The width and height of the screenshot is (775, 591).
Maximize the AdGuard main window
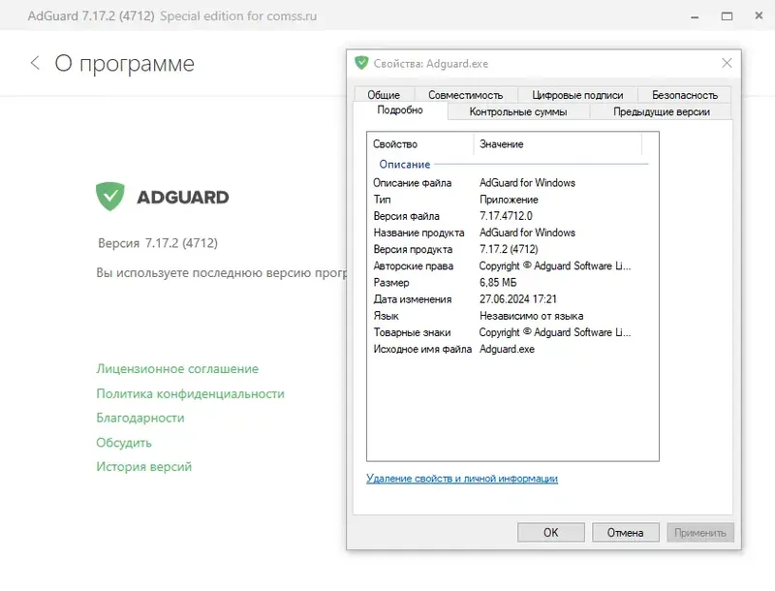coord(727,16)
